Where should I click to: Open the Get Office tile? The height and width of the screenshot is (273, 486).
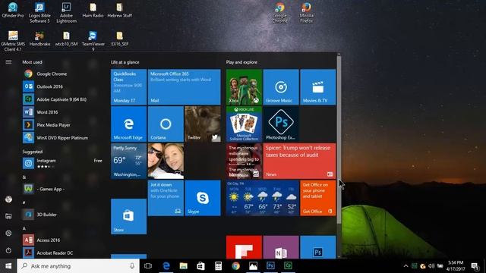tap(318, 198)
